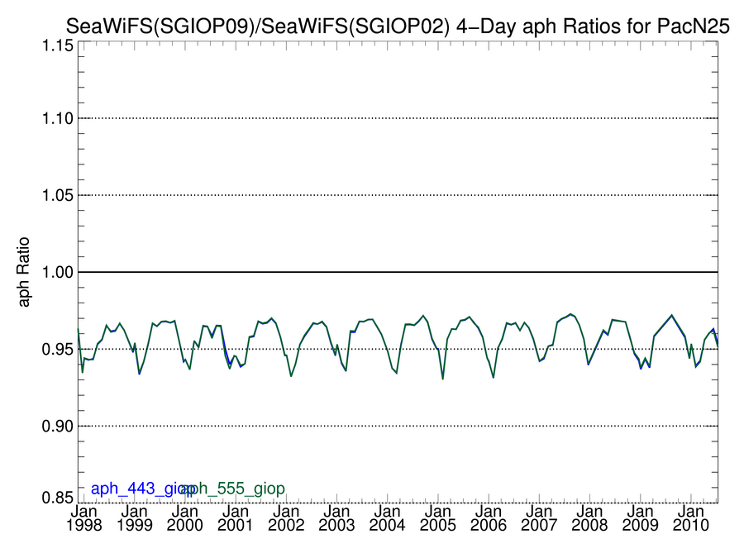The image size is (744, 558).
Task: Click the Jan 2001 x-axis label
Action: (236, 518)
